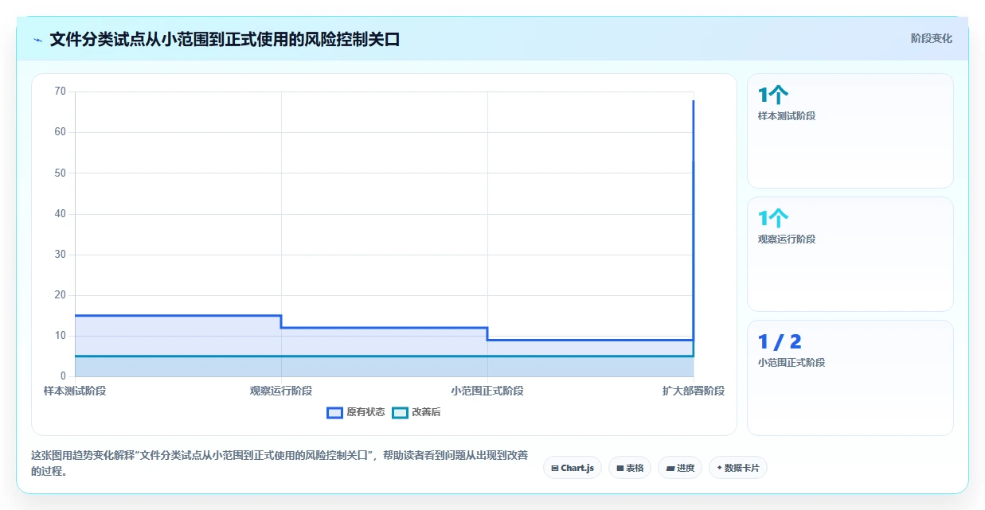Click the chart title 文件分类试点 heading

[225, 39]
